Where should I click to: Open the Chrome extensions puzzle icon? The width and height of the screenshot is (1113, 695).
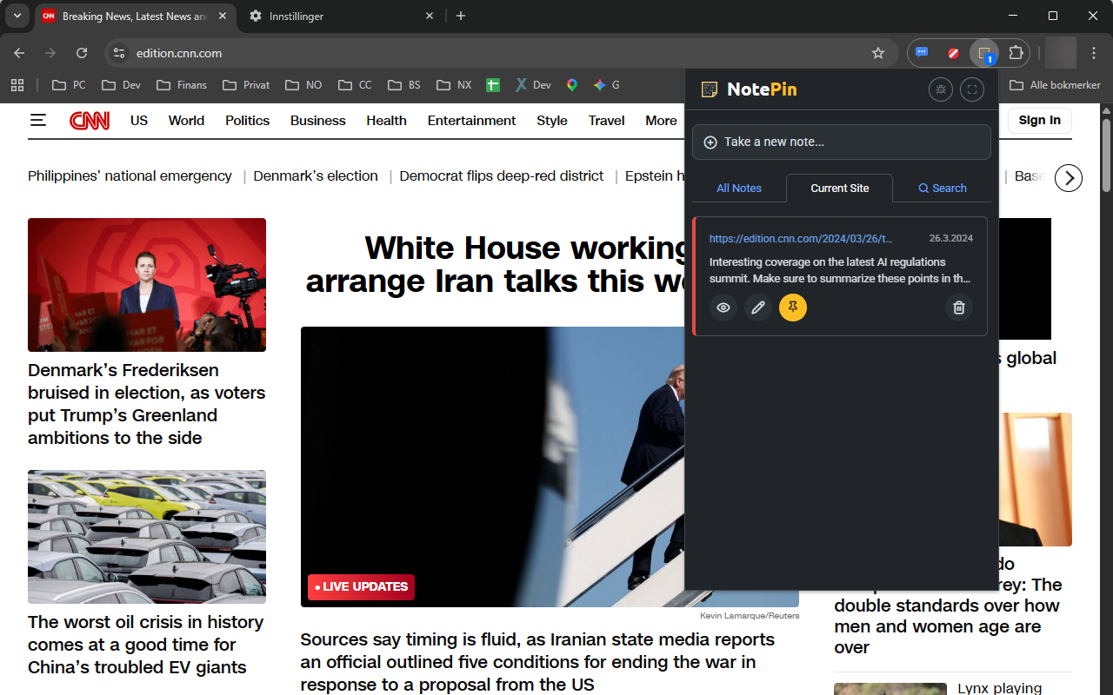click(1015, 53)
